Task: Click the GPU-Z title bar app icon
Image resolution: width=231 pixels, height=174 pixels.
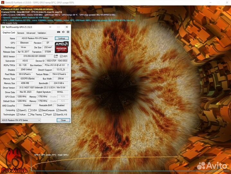Action: (x=4, y=27)
